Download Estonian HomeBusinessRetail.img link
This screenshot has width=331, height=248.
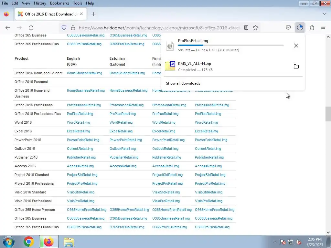pos(128,90)
